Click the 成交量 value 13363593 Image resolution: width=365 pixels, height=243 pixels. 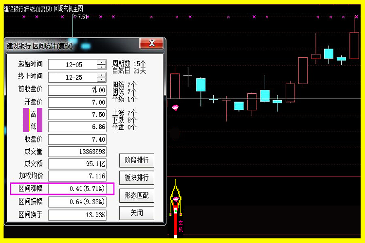77,152
